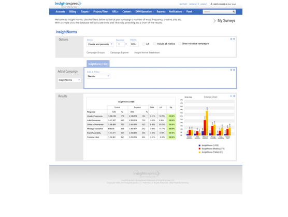Expand the Intranet dropdown in header
Viewport: 288px width, 217px height.
click(194, 4)
